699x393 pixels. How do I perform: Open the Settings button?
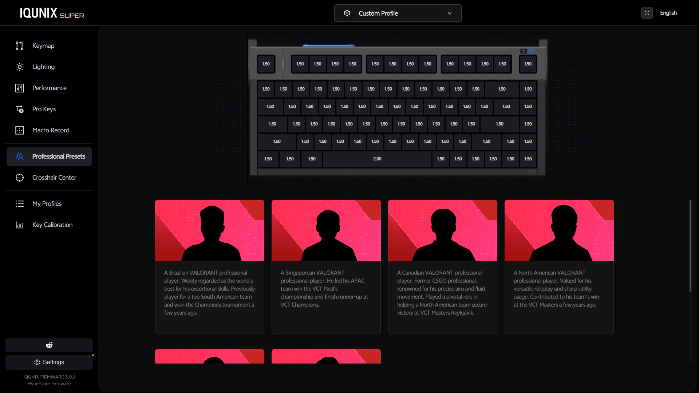(x=49, y=362)
